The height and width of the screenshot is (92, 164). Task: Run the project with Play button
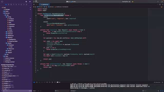(x=30, y=2)
